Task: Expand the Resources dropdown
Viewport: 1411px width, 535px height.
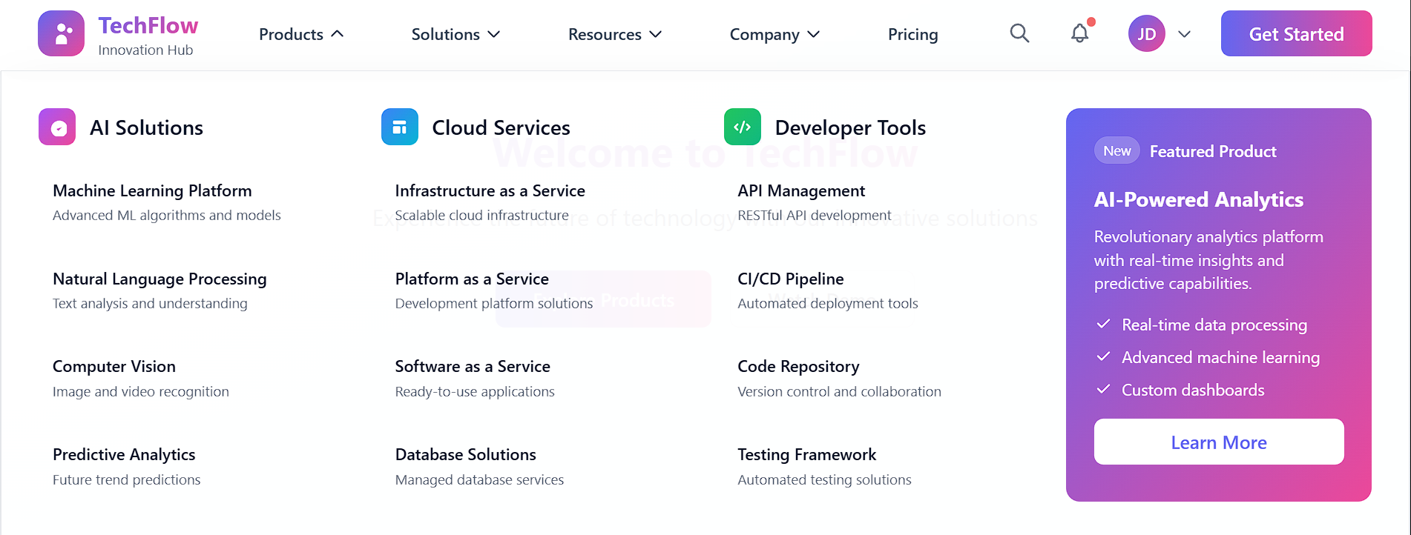Action: point(614,34)
